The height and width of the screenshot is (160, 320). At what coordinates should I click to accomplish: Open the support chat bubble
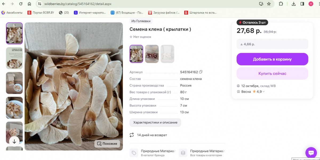(x=311, y=153)
